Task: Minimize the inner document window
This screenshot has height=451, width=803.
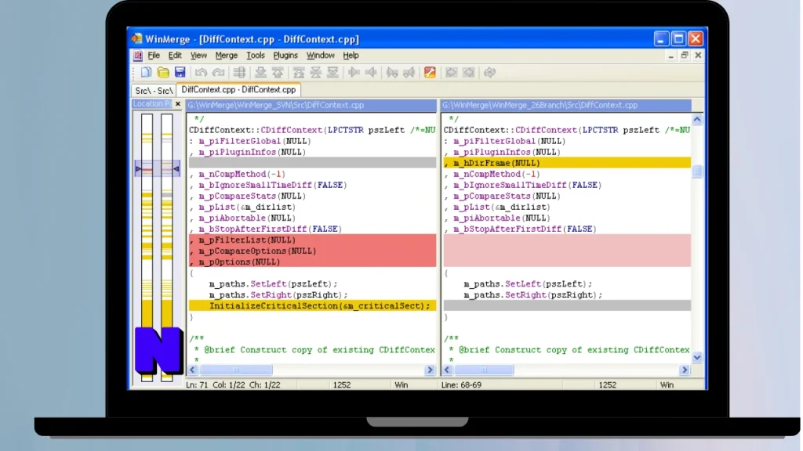Action: coord(671,56)
